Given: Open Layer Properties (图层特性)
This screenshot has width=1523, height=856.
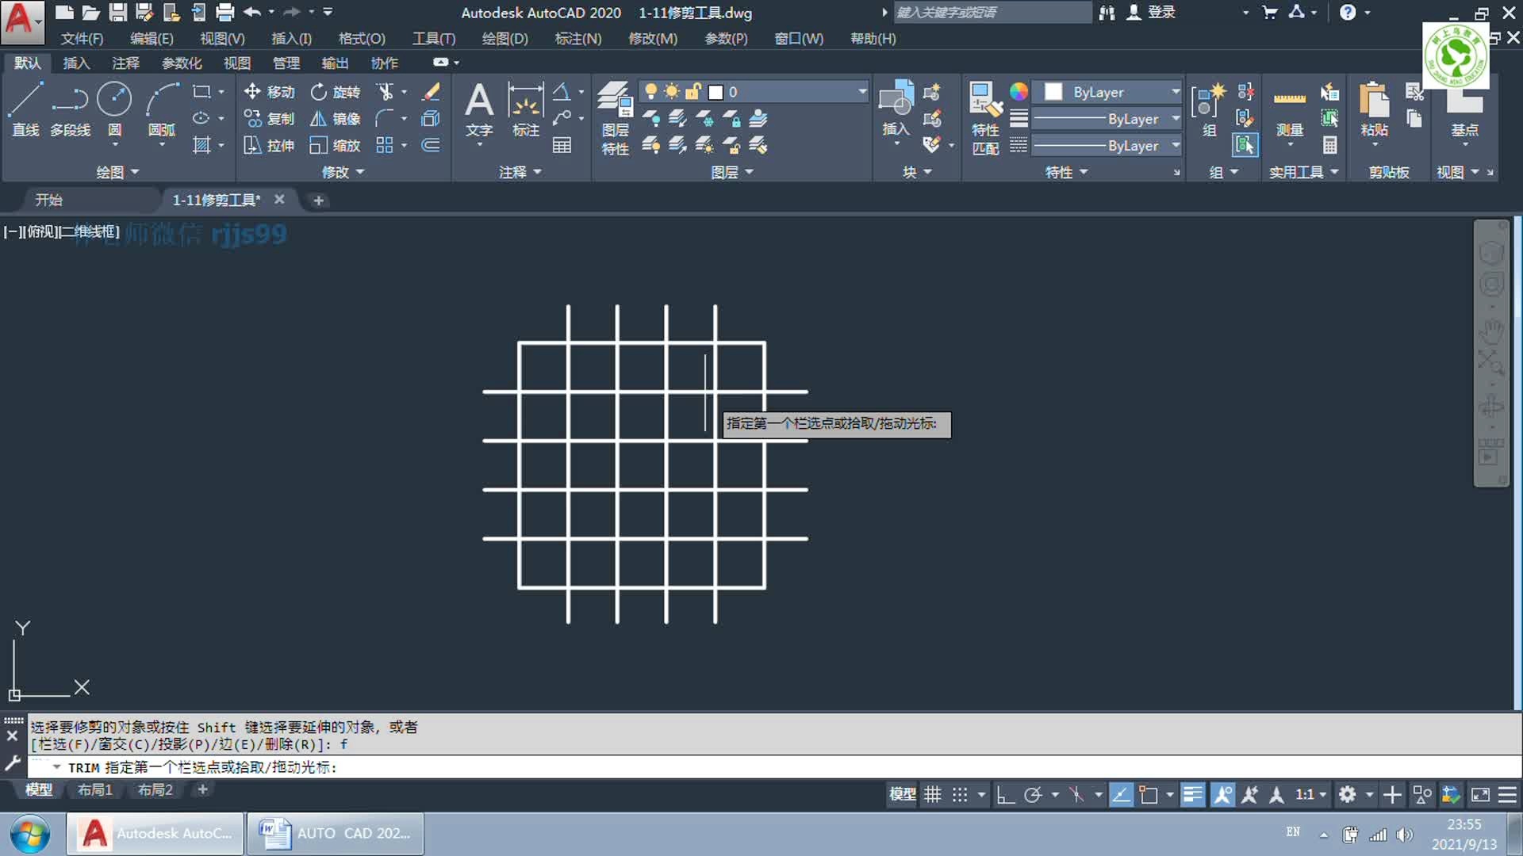Looking at the screenshot, I should [x=615, y=117].
